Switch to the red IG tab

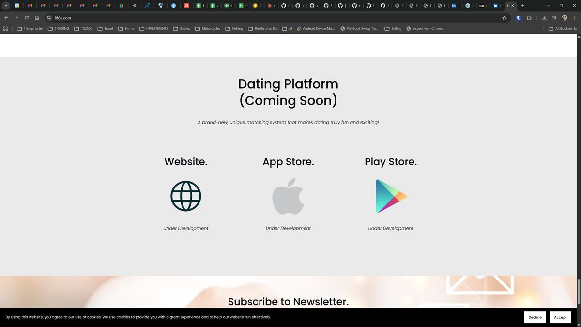[x=187, y=6]
